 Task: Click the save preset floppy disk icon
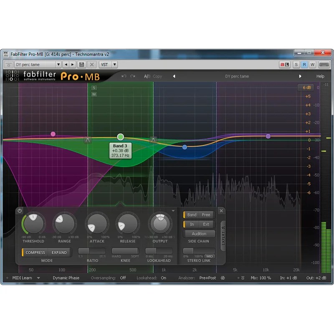pyautogui.click(x=81, y=65)
